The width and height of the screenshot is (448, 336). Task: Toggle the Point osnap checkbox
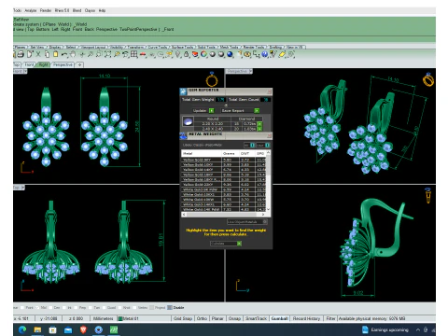coord(22,308)
